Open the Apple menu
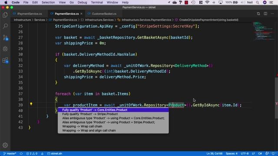 pos(6,2)
